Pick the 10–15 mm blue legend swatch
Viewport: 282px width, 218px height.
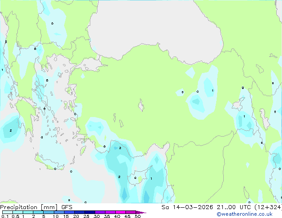pyautogui.click(x=59, y=212)
